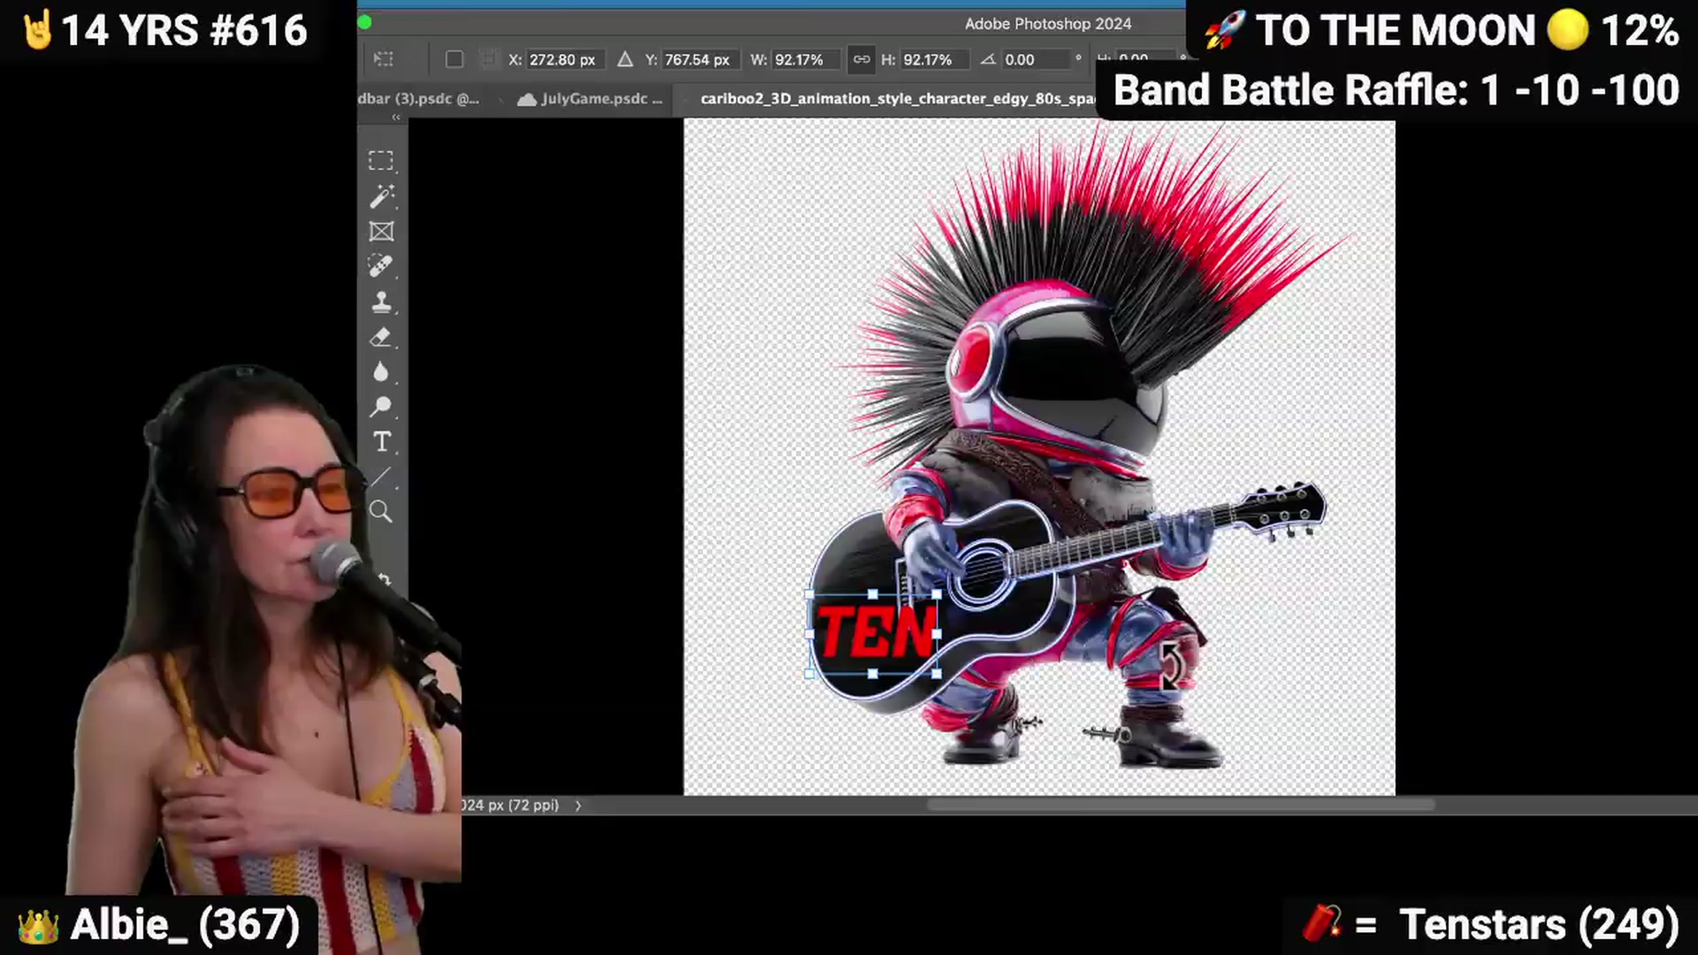Select the Clone Stamp tool
Viewport: 1698px width, 955px height.
click(381, 302)
